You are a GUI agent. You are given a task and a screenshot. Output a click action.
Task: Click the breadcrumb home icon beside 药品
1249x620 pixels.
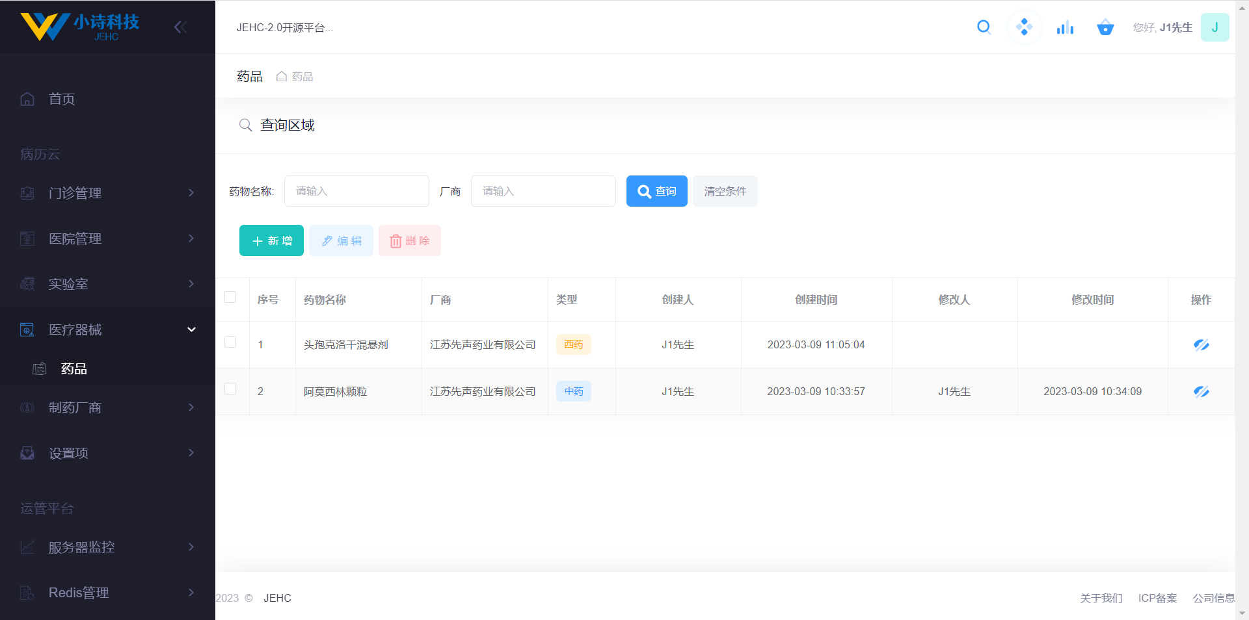point(282,76)
